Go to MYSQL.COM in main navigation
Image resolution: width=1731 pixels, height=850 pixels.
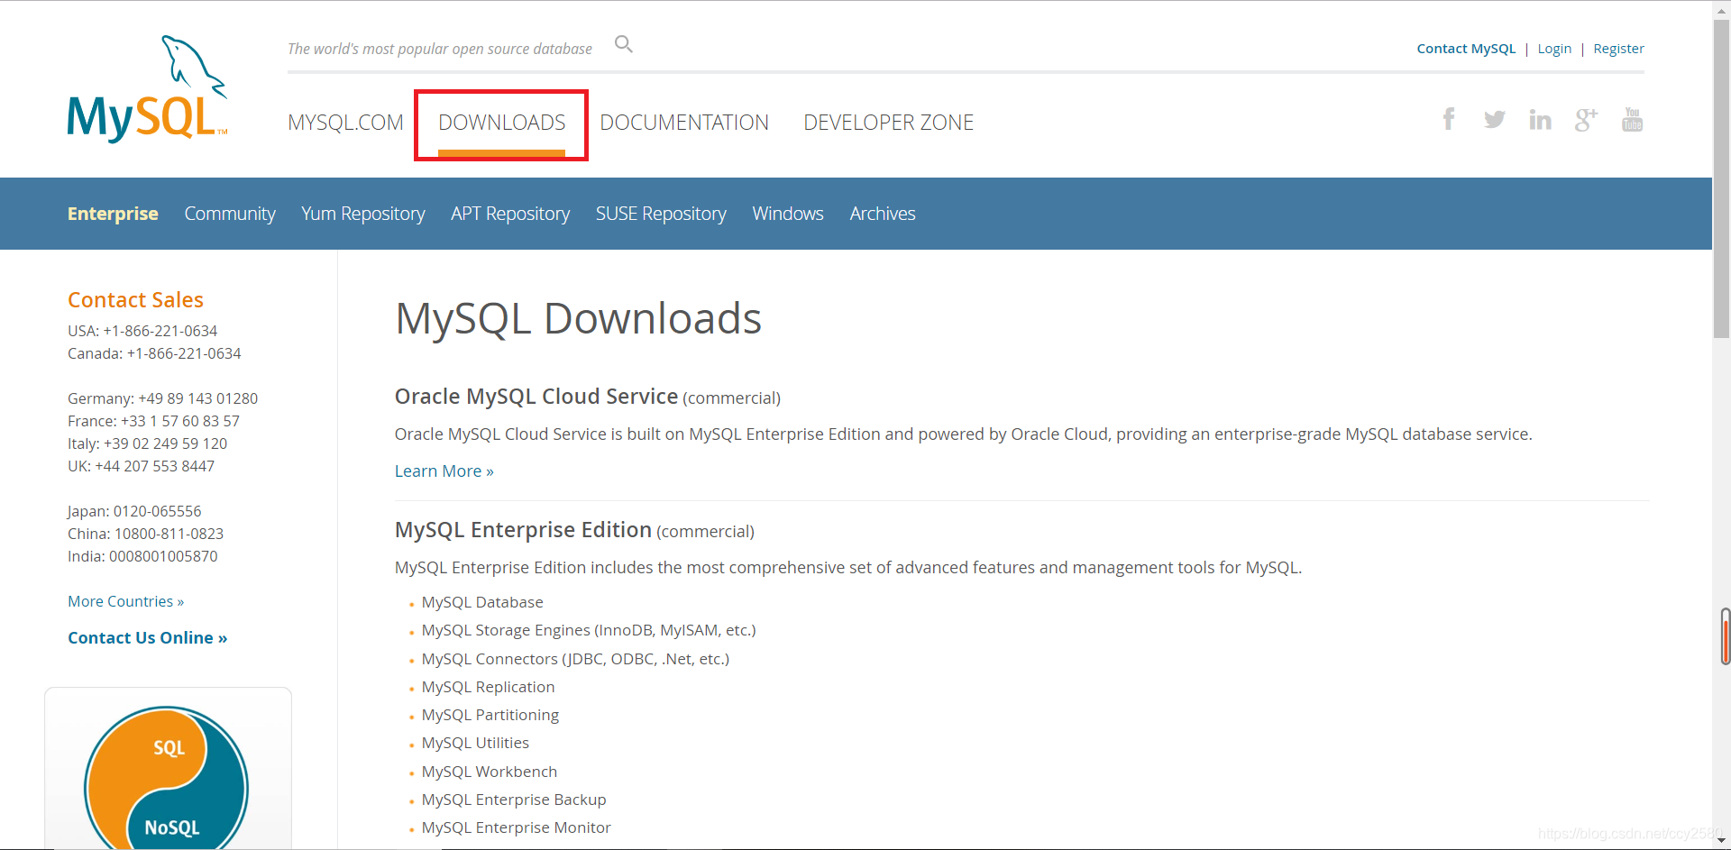tap(345, 123)
